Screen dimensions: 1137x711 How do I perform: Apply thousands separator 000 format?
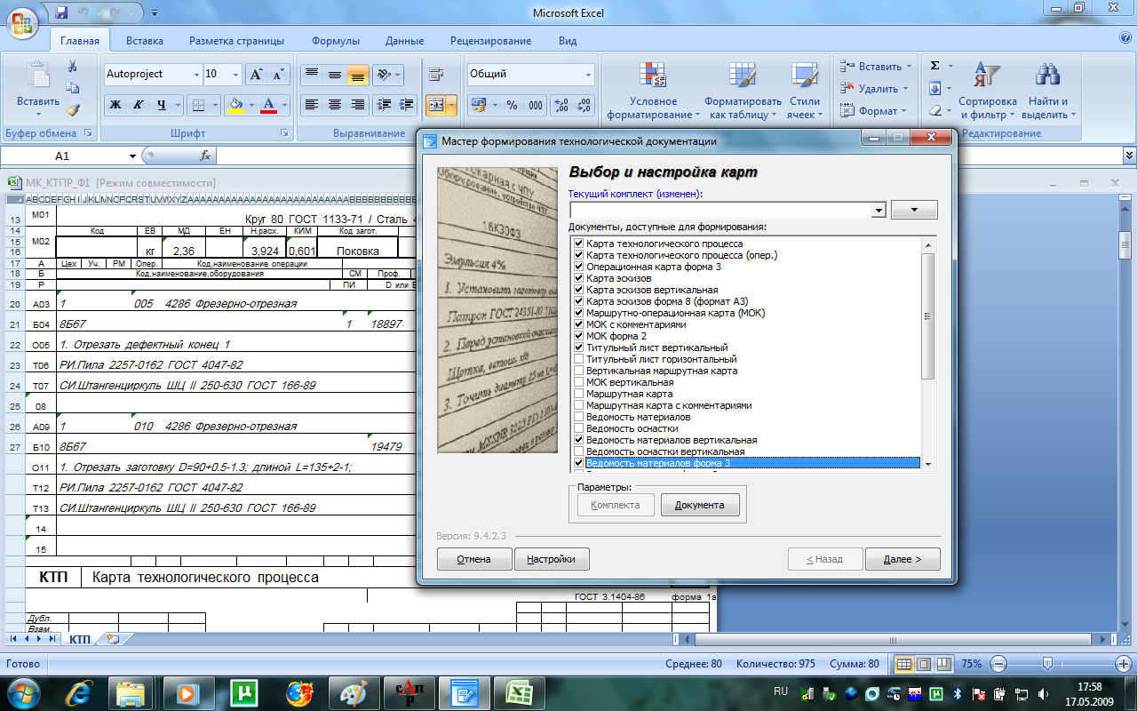pyautogui.click(x=535, y=105)
